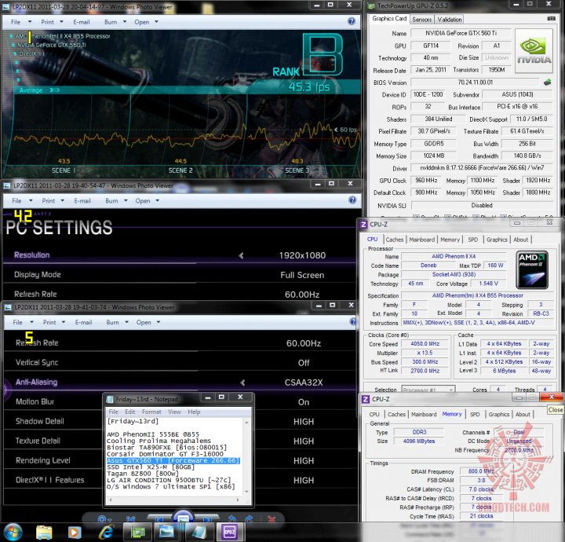Click the slideshow play button in Photo Viewer
The height and width of the screenshot is (542, 565).
click(183, 518)
